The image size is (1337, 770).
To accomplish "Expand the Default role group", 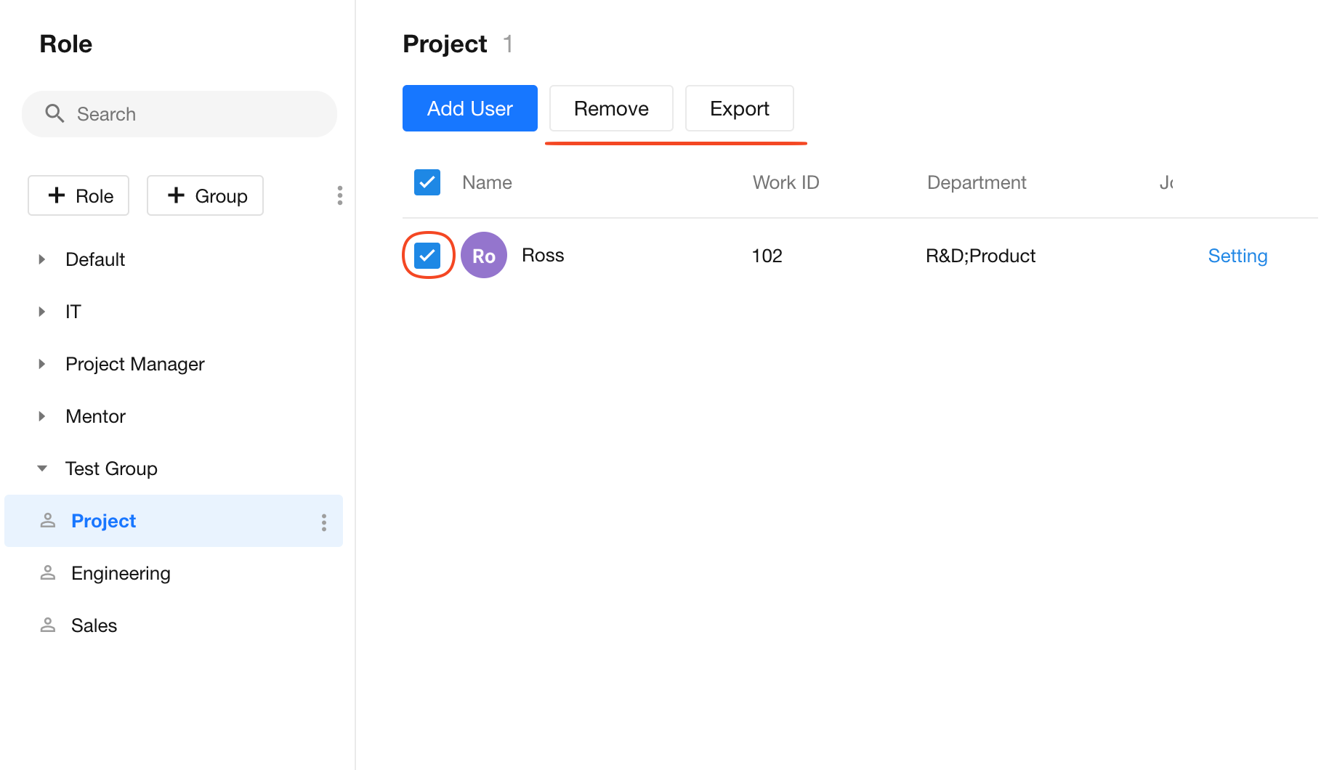I will tap(42, 259).
